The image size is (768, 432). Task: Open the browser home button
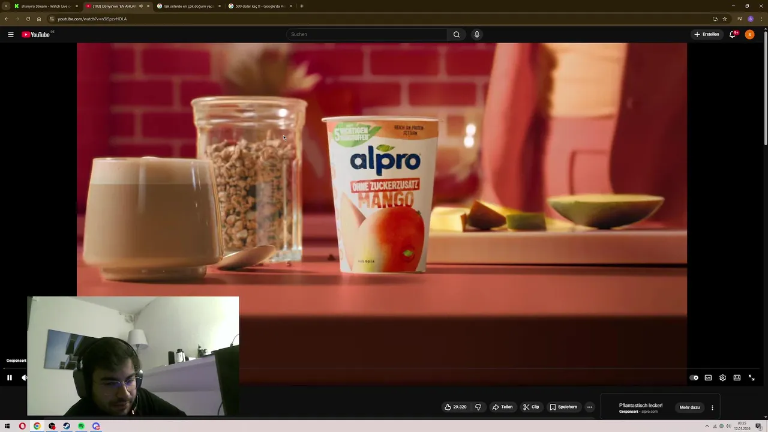pos(39,19)
